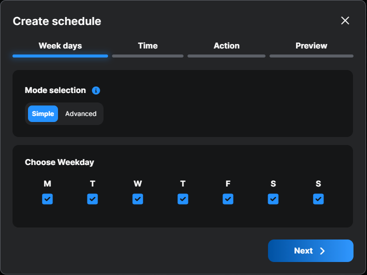
Task: Uncheck the Monday checkbox
Action: (47, 199)
